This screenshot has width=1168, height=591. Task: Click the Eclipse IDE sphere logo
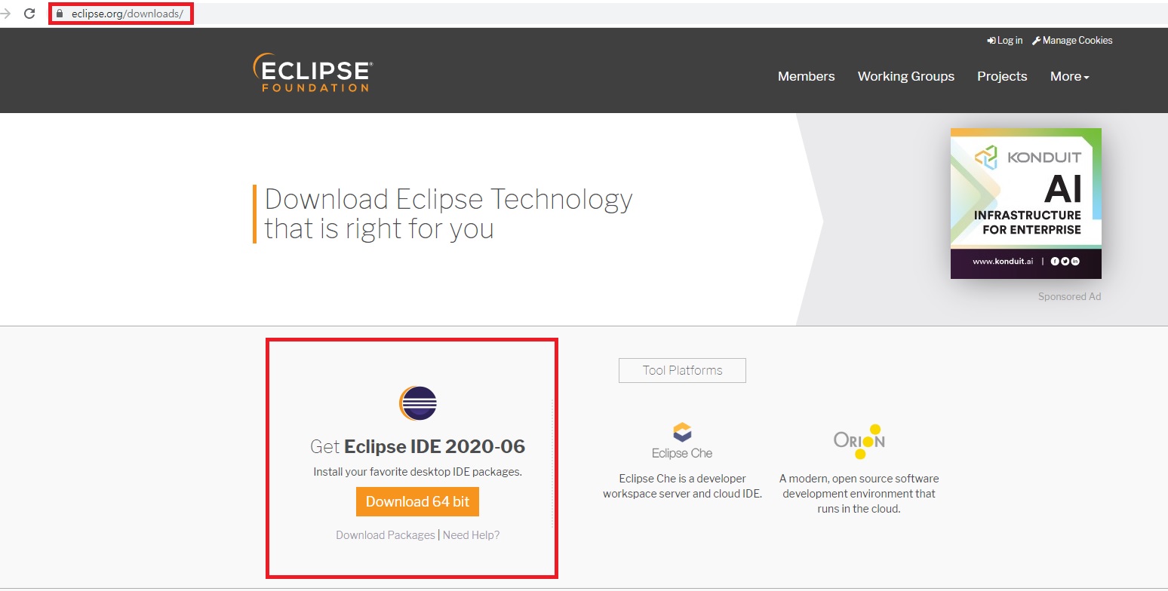(418, 403)
